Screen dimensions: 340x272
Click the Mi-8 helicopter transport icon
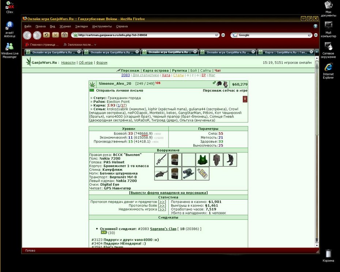[161, 173]
